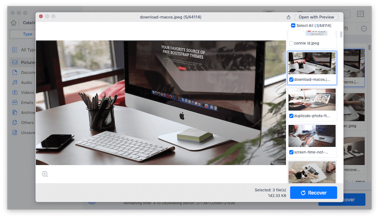Image resolution: width=379 pixels, height=218 pixels.
Task: Select the Pictures category icon in sidebar
Action: pos(15,62)
